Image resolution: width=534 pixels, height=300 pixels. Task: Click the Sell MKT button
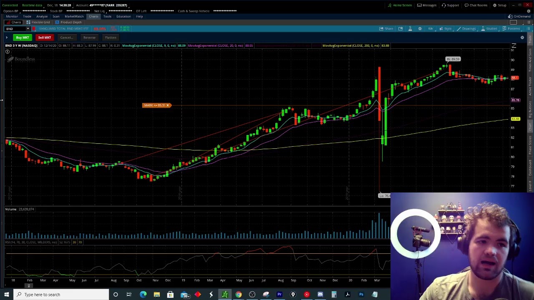pos(44,37)
